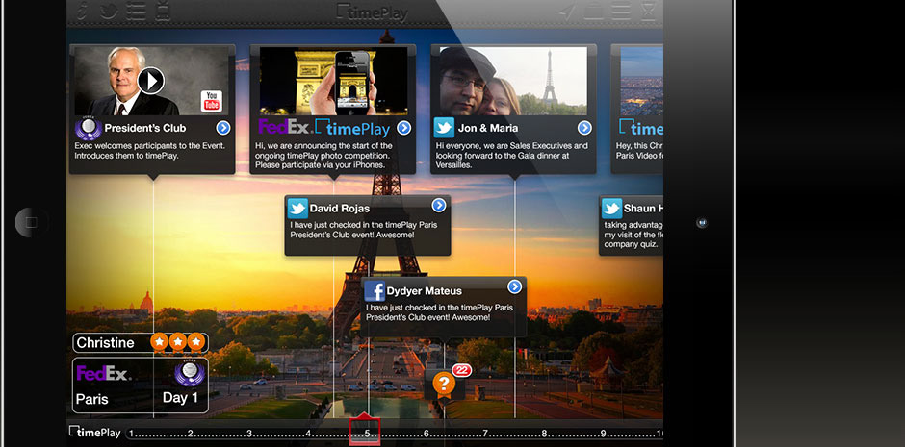Tap the President's Club emblem above Day 1

click(190, 373)
